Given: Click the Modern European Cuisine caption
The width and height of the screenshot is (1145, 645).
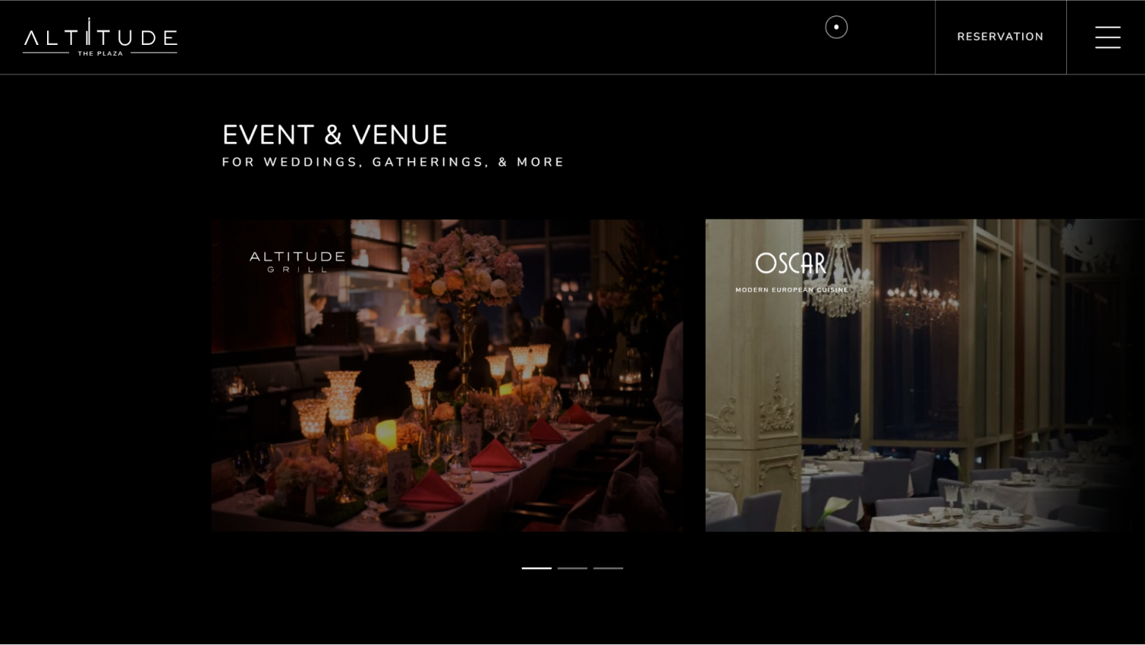Looking at the screenshot, I should tap(792, 290).
